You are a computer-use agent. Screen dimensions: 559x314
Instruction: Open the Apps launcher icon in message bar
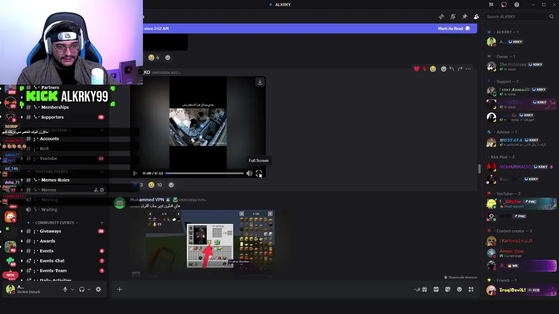click(471, 289)
